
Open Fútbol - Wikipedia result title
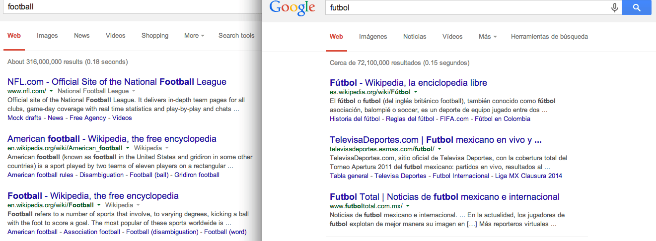tap(408, 83)
